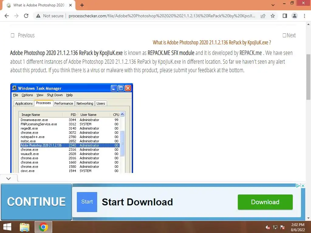Click the bold REPACK.ME SFX module text
311x233 pixels.
coord(171,53)
